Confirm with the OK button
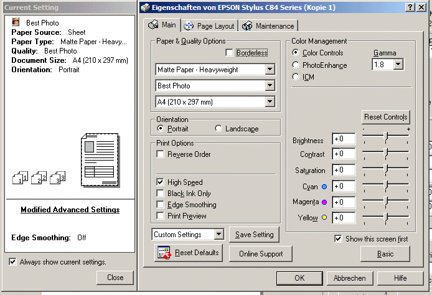 (x=299, y=278)
